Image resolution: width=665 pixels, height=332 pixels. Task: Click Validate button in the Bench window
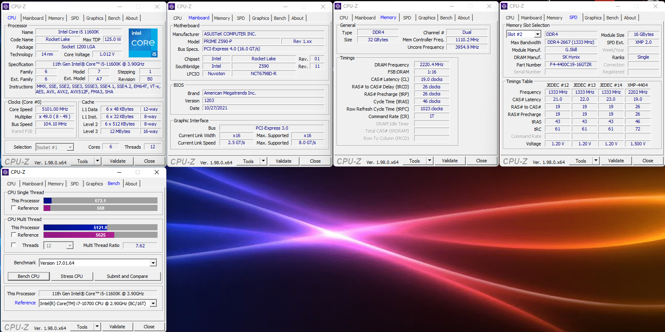(117, 327)
